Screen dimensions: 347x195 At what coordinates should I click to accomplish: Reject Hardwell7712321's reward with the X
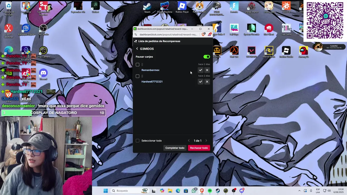pos(207,82)
